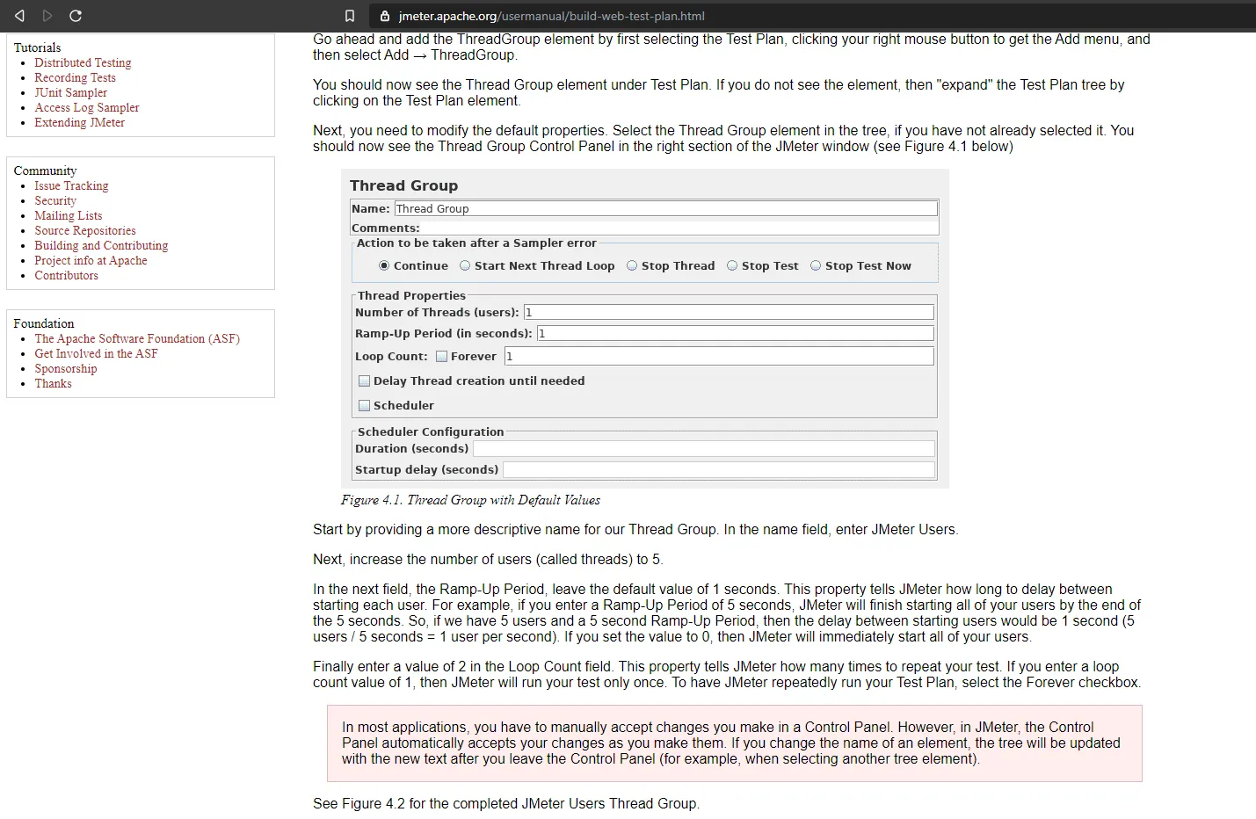Choose the Stop Test radio option
The width and height of the screenshot is (1256, 819).
(x=732, y=265)
